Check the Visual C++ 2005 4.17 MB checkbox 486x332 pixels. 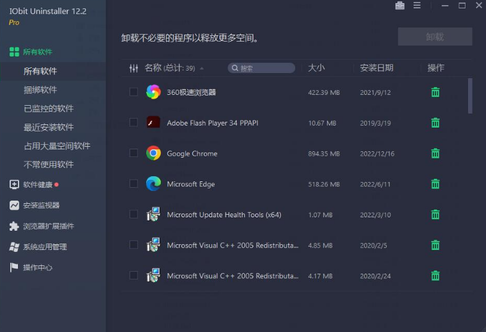click(x=133, y=276)
